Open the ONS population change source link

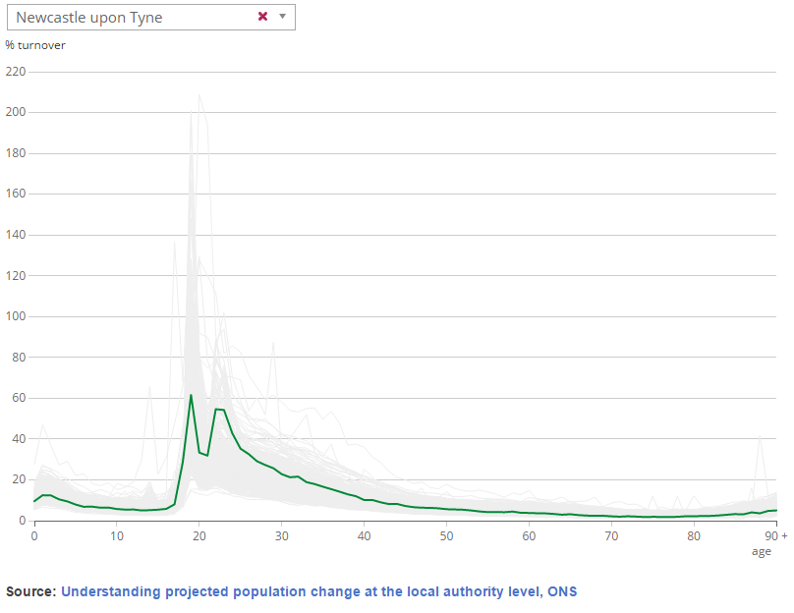point(318,591)
